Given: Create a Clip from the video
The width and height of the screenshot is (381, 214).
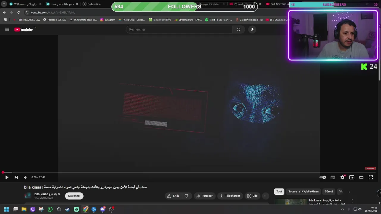Looking at the screenshot, I should tap(252, 196).
